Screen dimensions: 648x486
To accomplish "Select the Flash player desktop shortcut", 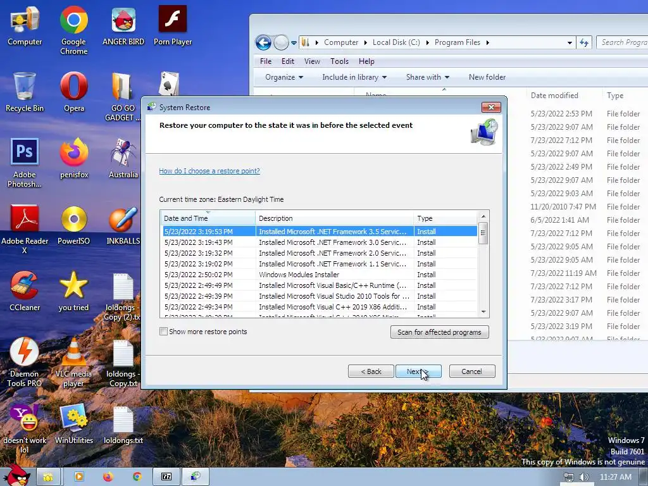I will (173, 25).
